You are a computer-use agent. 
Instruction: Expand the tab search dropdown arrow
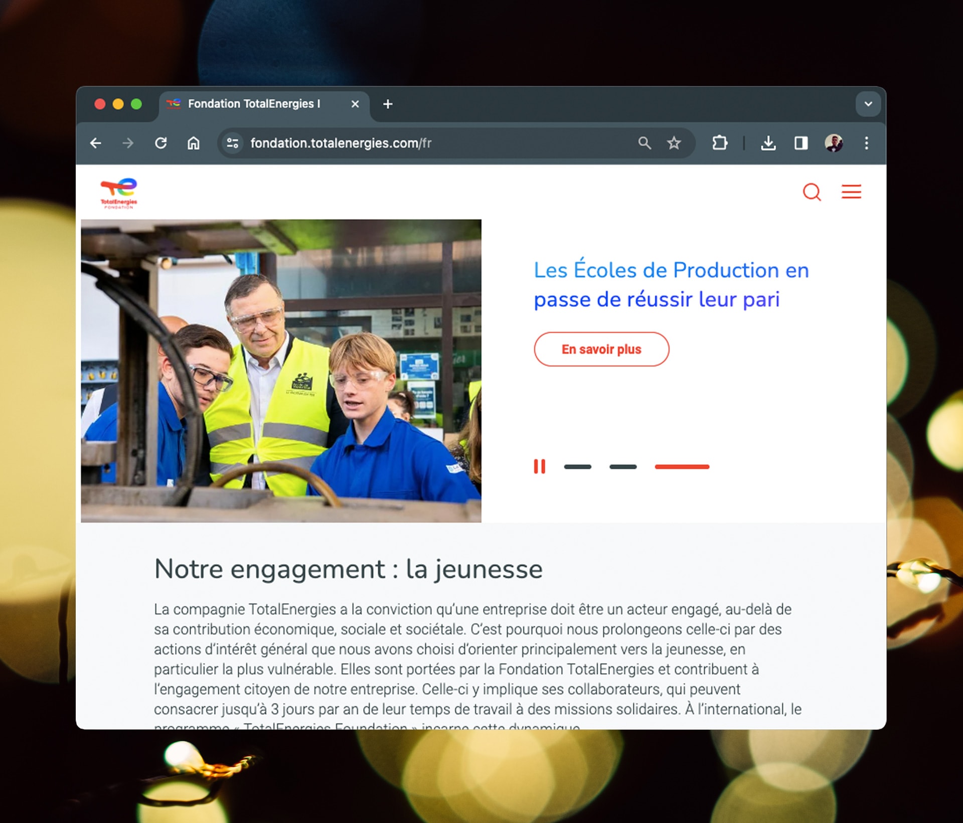(868, 104)
